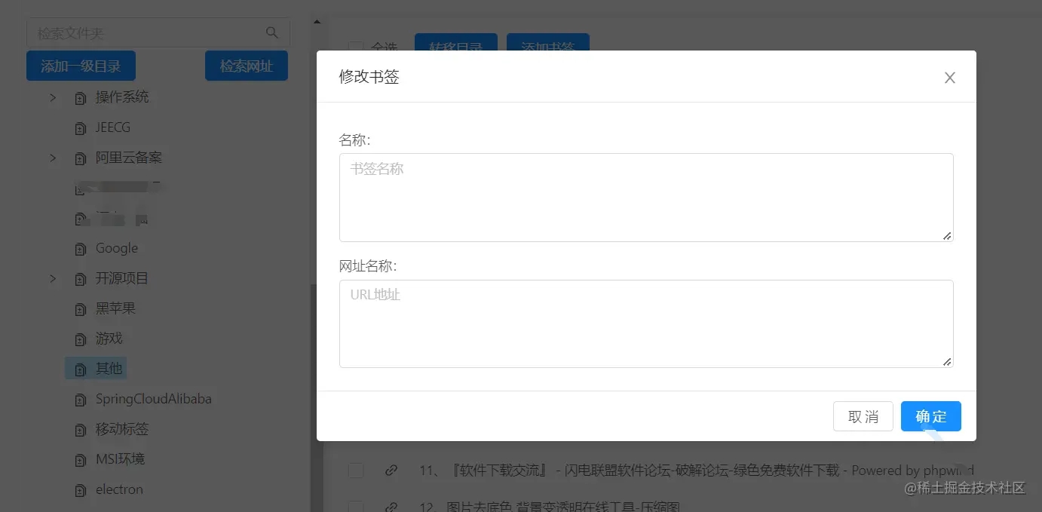Screen dimensions: 1042x512
Task: Click 检索网址 button
Action: coord(247,66)
